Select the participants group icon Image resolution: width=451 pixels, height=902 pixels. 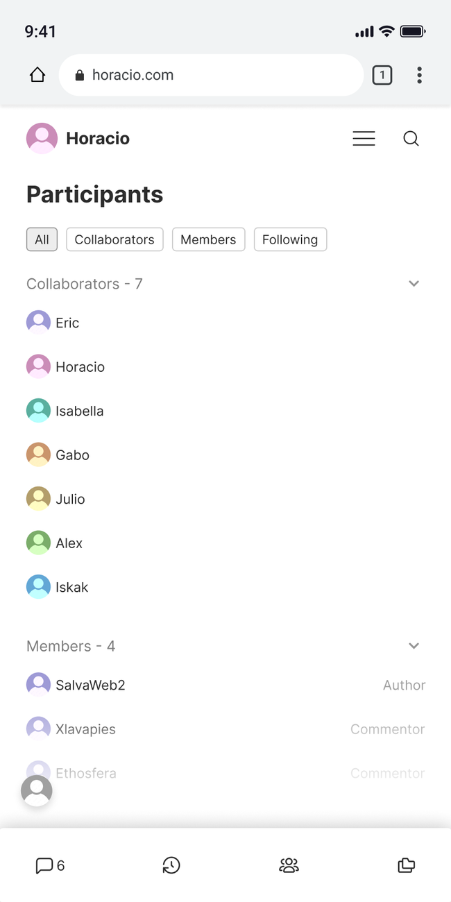pos(289,865)
